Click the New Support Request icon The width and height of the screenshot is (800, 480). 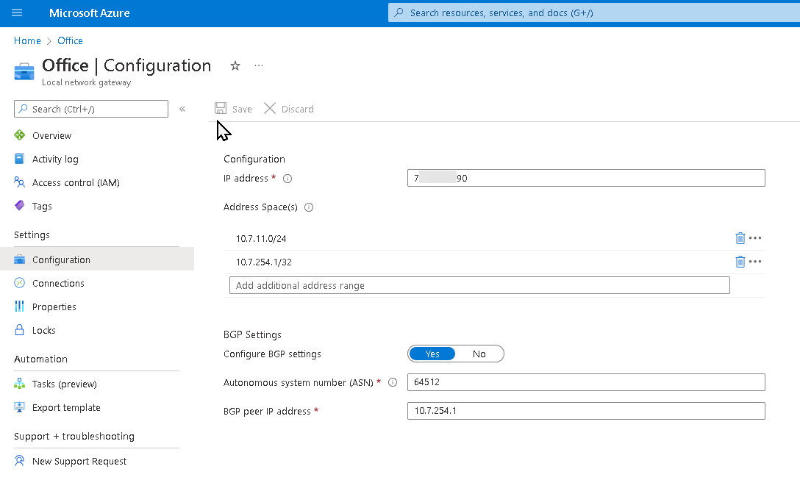pos(19,461)
